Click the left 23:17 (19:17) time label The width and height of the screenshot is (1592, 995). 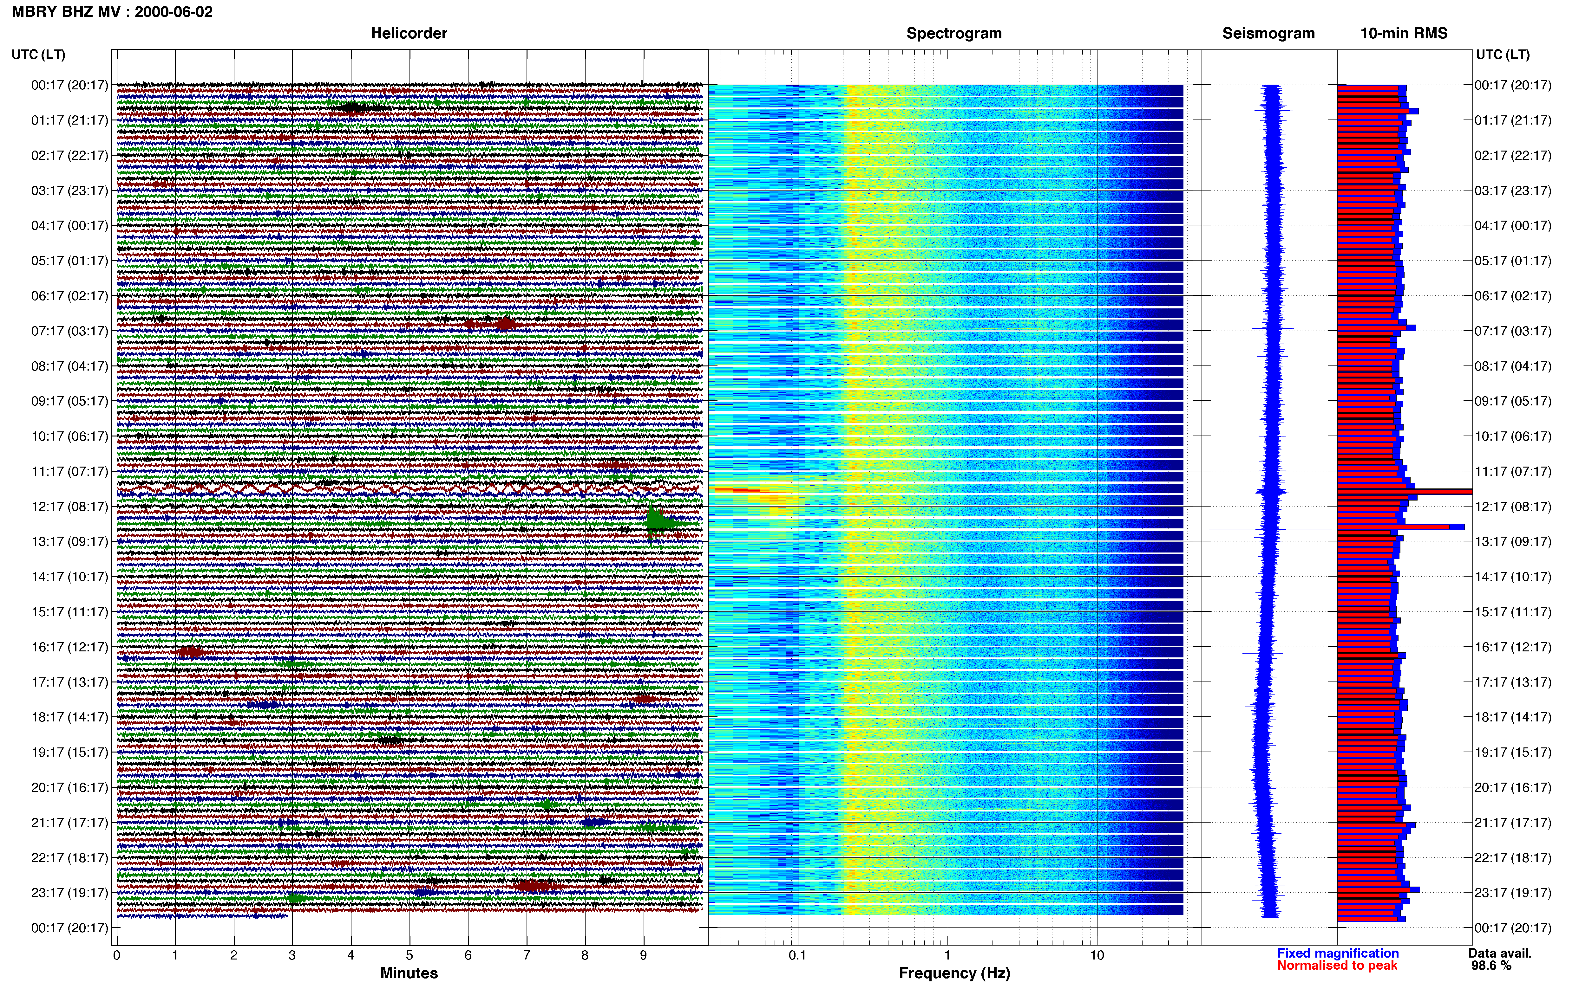(70, 893)
